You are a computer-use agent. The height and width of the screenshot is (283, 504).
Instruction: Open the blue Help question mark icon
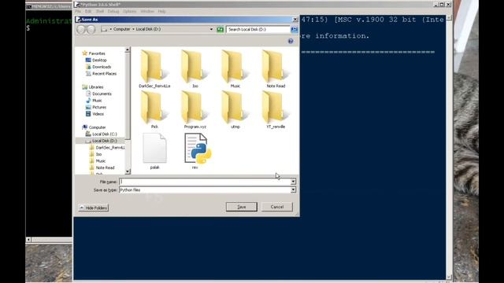pyautogui.click(x=291, y=41)
